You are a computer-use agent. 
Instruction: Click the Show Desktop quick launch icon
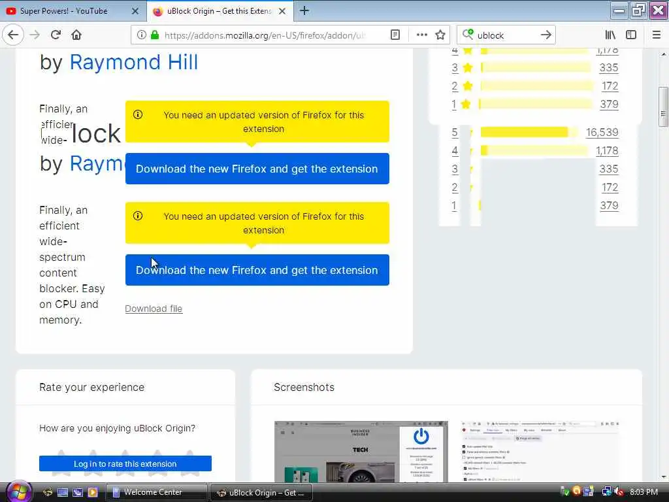pyautogui.click(x=63, y=492)
